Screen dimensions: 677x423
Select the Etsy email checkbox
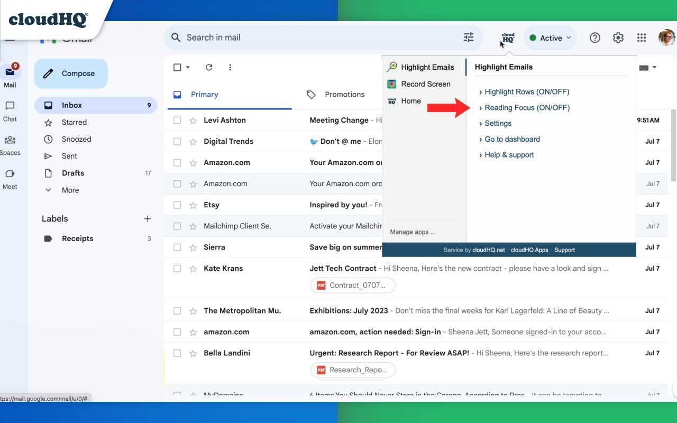(177, 205)
